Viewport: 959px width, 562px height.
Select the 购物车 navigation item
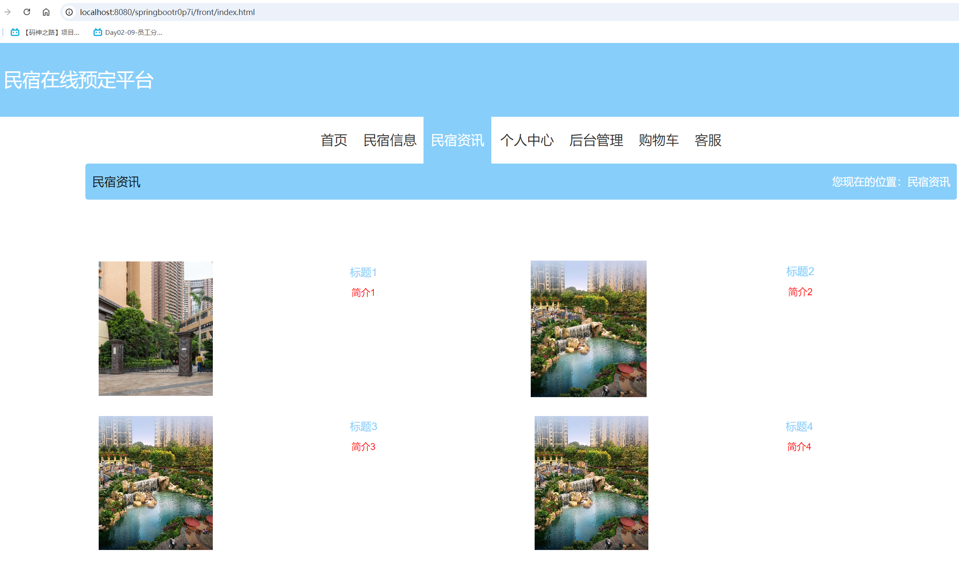658,140
